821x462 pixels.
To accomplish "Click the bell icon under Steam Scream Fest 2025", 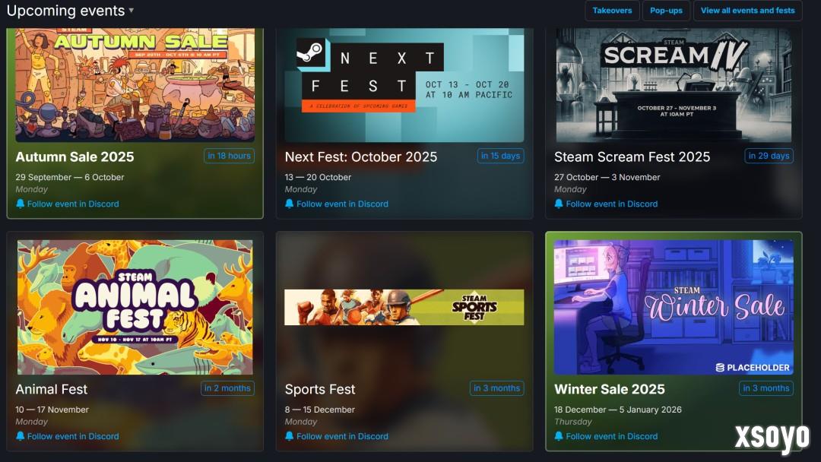I will pyautogui.click(x=559, y=204).
